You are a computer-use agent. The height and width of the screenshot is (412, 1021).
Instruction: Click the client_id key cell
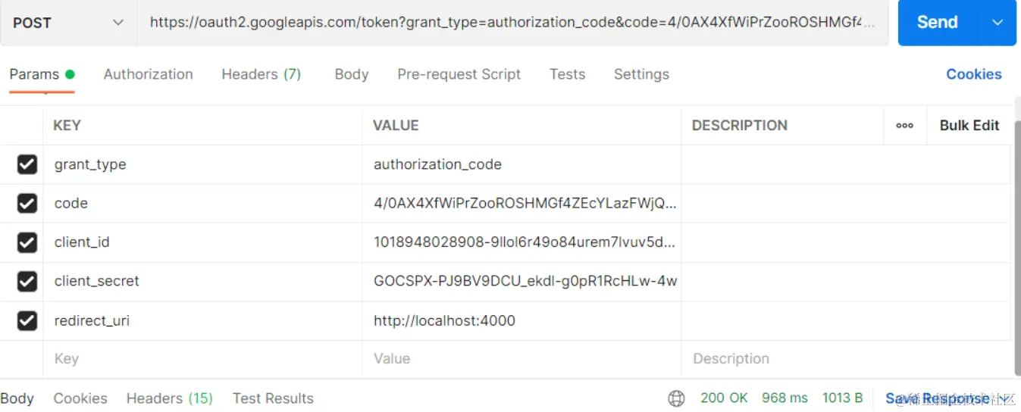(203, 242)
